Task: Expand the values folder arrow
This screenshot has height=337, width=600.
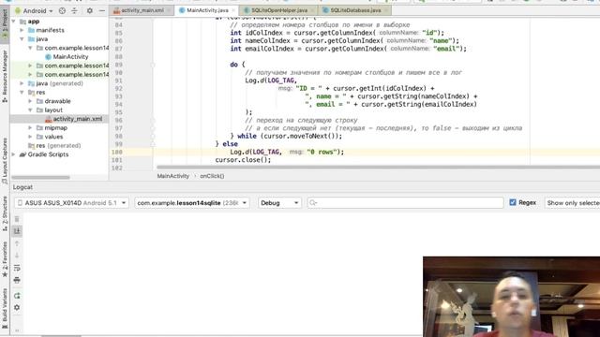Action: coord(30,137)
